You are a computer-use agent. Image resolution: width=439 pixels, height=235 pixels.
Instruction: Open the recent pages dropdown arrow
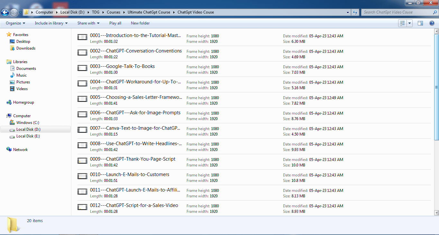pyautogui.click(x=20, y=13)
